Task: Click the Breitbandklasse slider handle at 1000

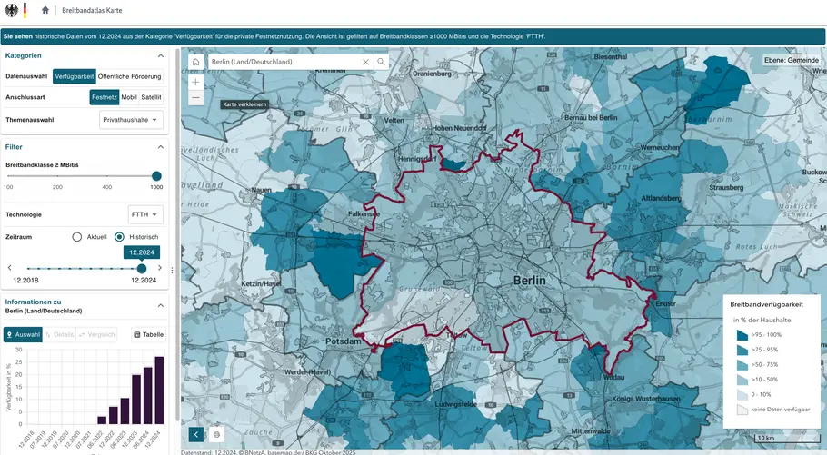Action: (156, 176)
